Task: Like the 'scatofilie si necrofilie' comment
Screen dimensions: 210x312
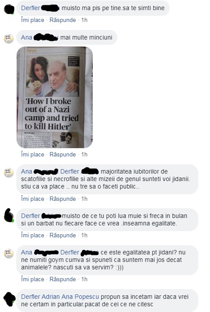Action: coord(33,199)
